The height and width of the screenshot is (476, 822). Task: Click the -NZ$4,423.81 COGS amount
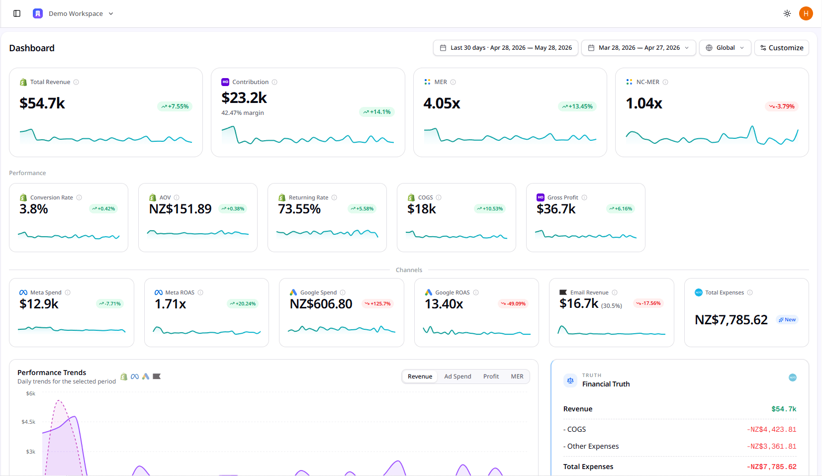point(772,429)
